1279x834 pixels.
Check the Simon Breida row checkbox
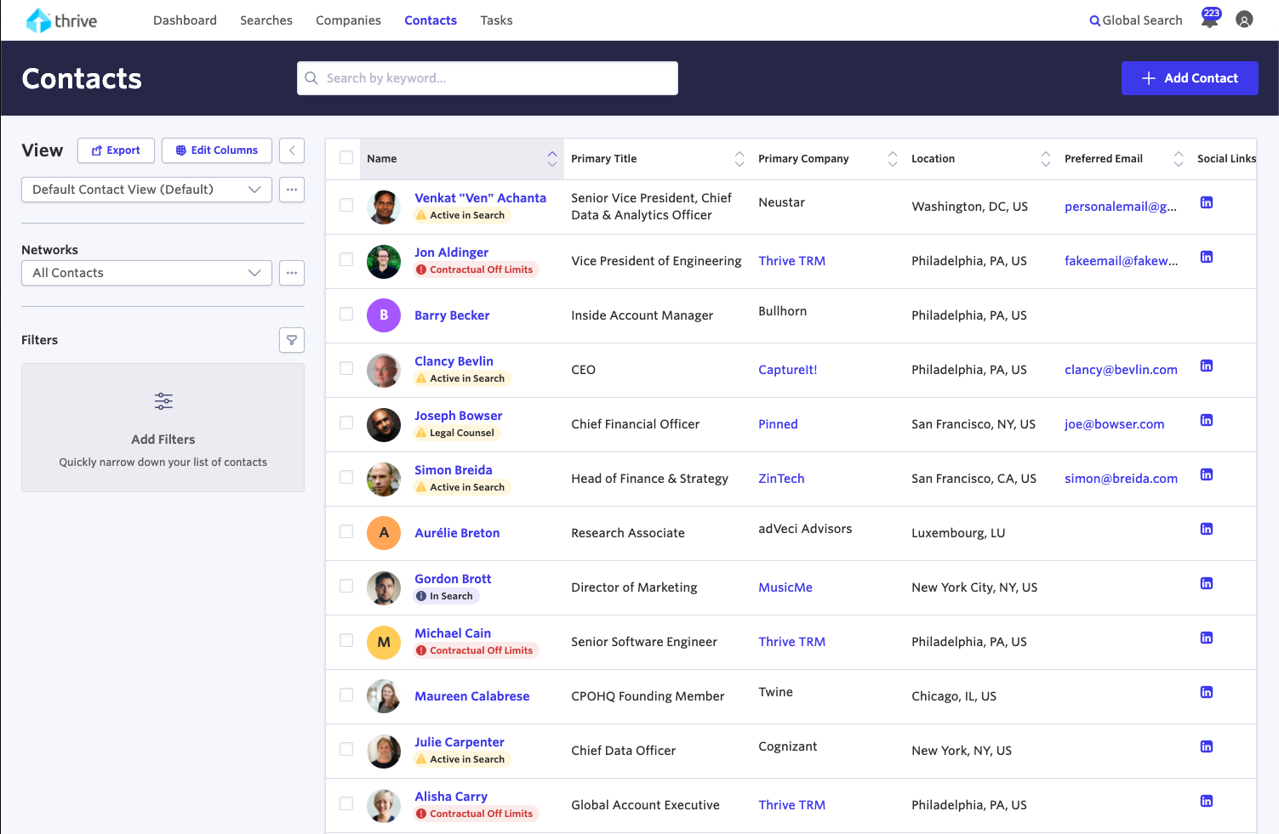point(346,477)
